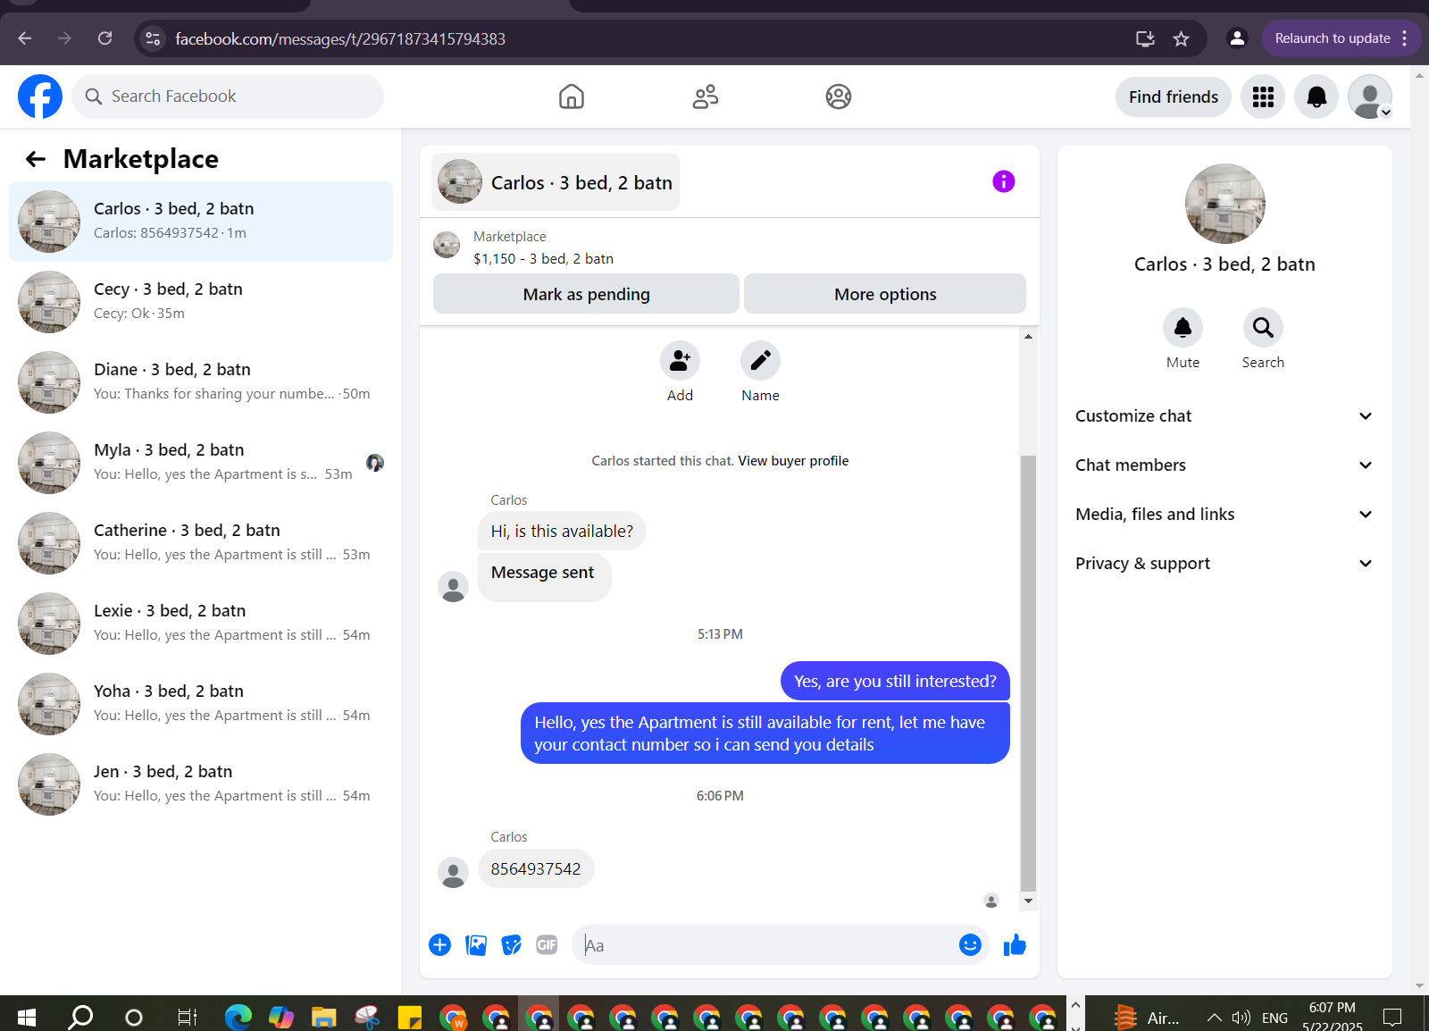Viewport: 1429px width, 1031px height.
Task: Open the Myla conversation
Action: (201, 463)
